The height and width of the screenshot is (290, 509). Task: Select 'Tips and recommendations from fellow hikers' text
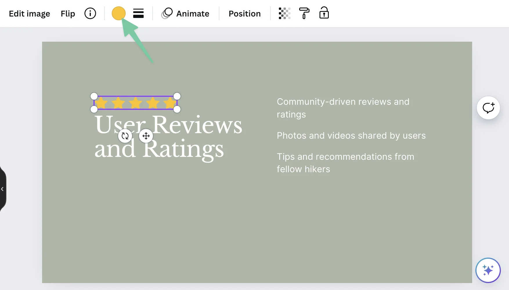[x=345, y=163]
